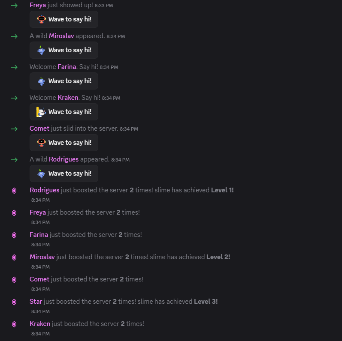
Task: Click boost gem icon beside Star's boost message
Action: pyautogui.click(x=14, y=302)
